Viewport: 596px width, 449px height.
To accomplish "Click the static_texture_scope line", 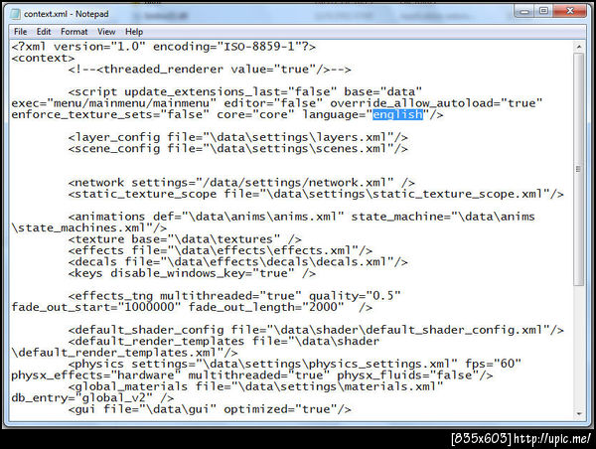I will pos(316,194).
